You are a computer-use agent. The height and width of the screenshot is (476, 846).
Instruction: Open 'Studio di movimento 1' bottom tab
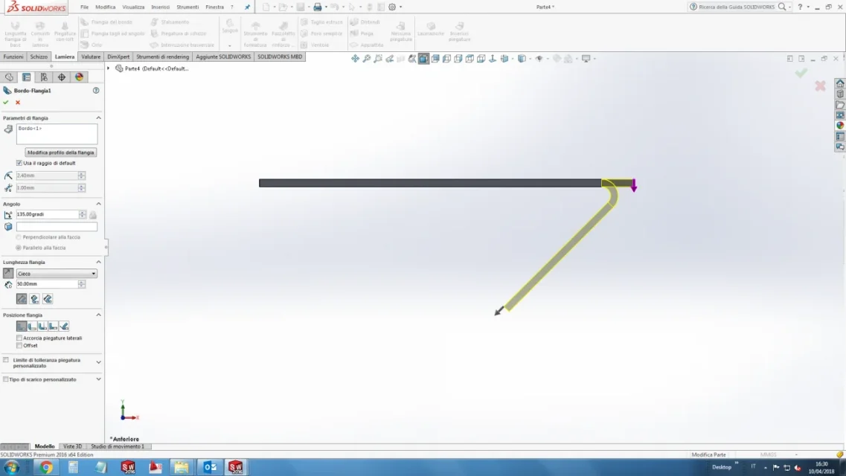click(x=118, y=446)
